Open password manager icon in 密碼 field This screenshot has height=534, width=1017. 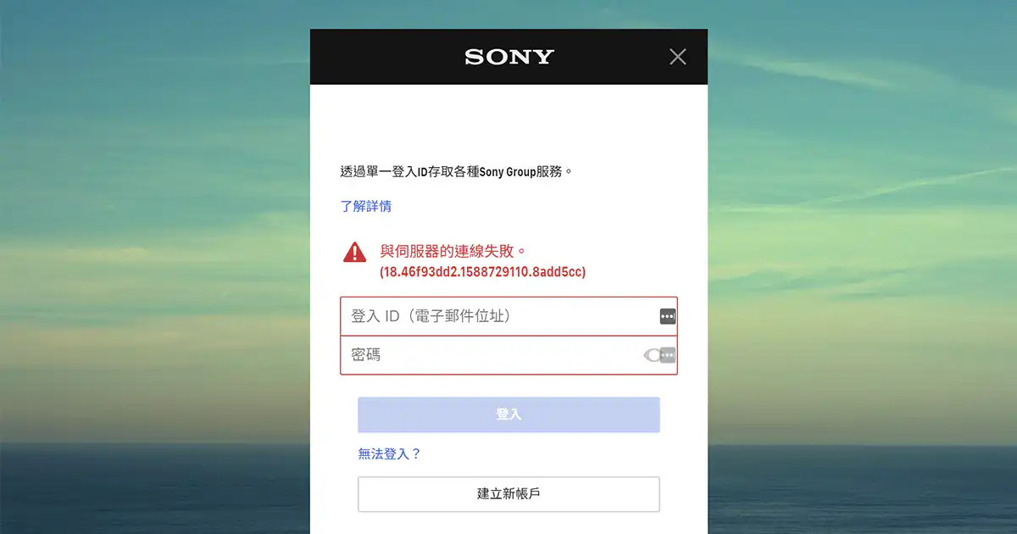point(668,355)
